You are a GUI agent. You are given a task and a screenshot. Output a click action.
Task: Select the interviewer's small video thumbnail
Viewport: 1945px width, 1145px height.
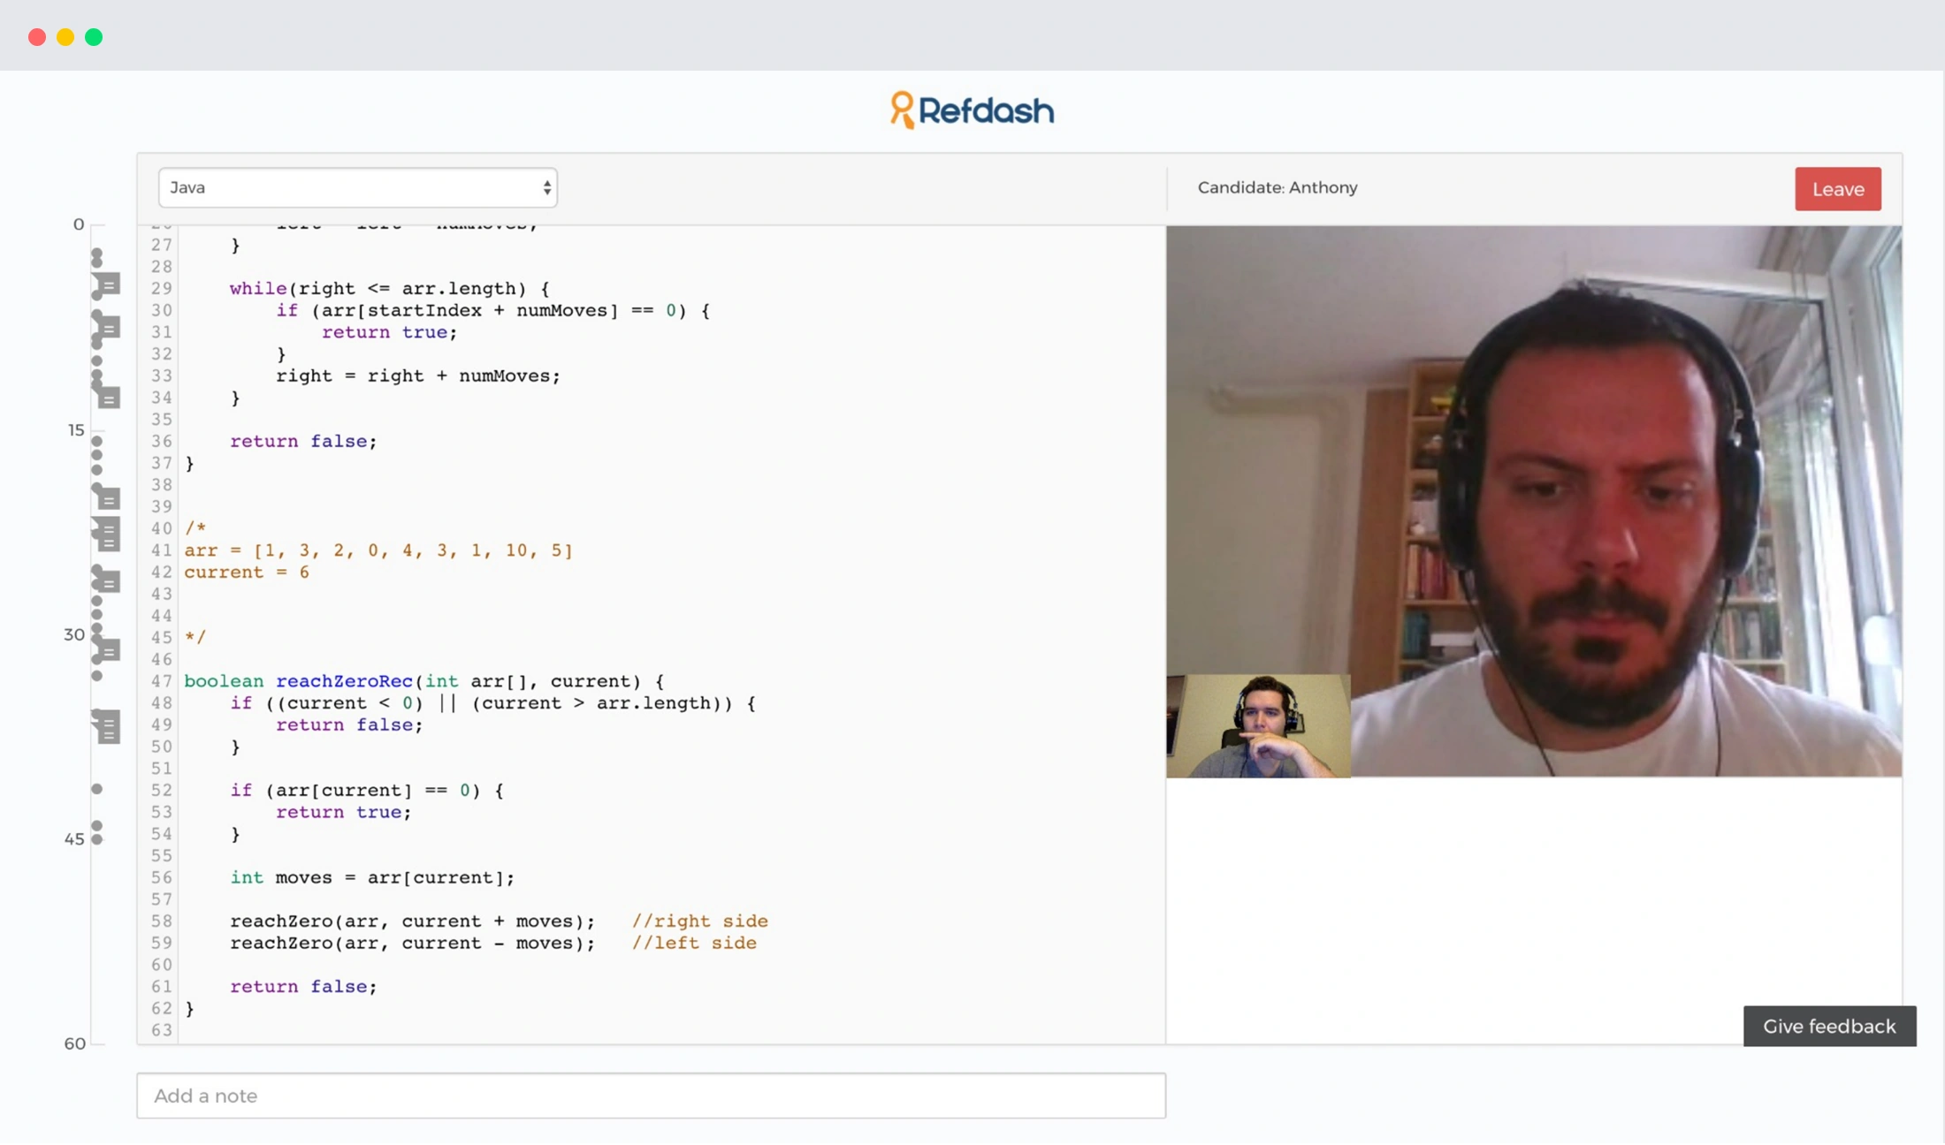[1258, 726]
